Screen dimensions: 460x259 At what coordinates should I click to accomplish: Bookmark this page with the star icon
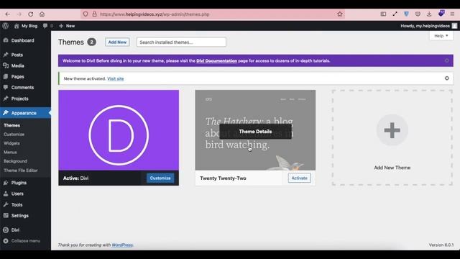(x=340, y=14)
